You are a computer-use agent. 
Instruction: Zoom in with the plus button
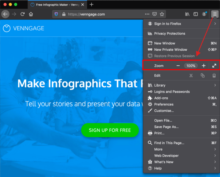click(204, 66)
